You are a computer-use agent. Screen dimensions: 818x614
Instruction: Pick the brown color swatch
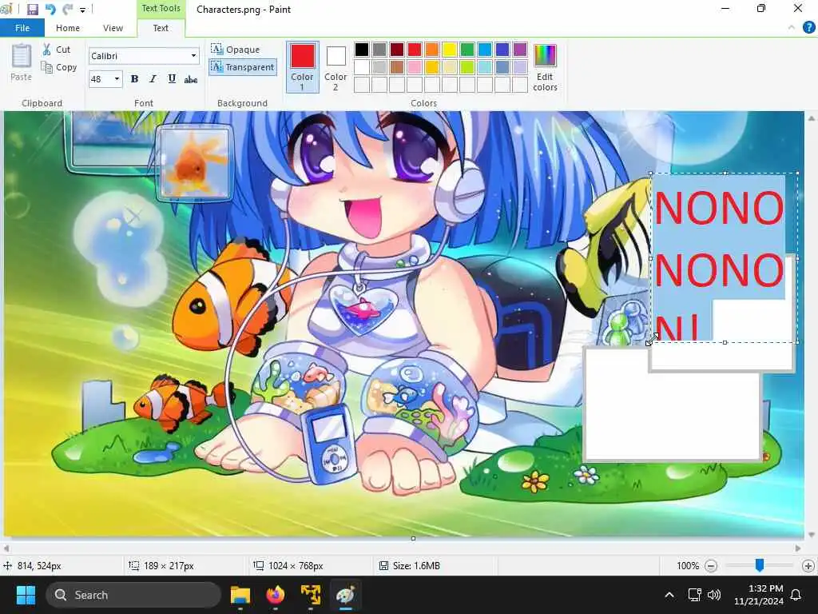point(397,67)
